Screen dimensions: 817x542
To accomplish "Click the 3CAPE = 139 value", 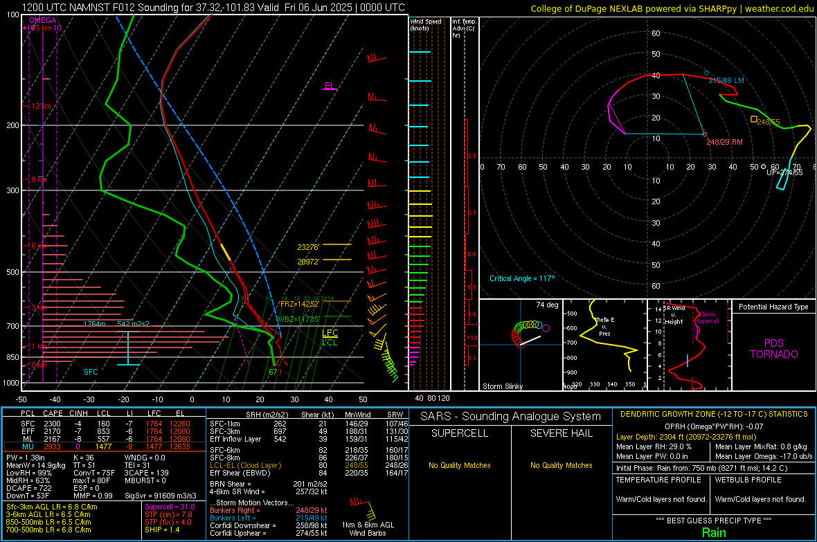I will coord(146,473).
